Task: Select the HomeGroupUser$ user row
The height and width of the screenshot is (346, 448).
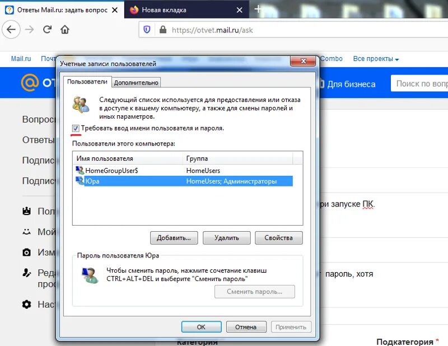Action: 184,171
